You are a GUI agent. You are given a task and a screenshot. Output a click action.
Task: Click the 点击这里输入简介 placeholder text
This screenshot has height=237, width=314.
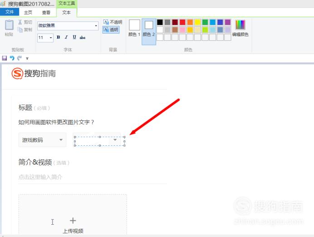pos(40,177)
